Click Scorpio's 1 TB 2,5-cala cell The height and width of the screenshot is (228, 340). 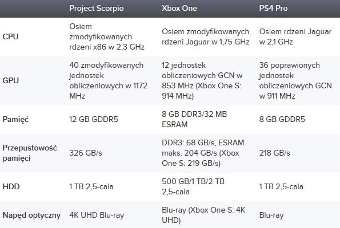click(91, 186)
